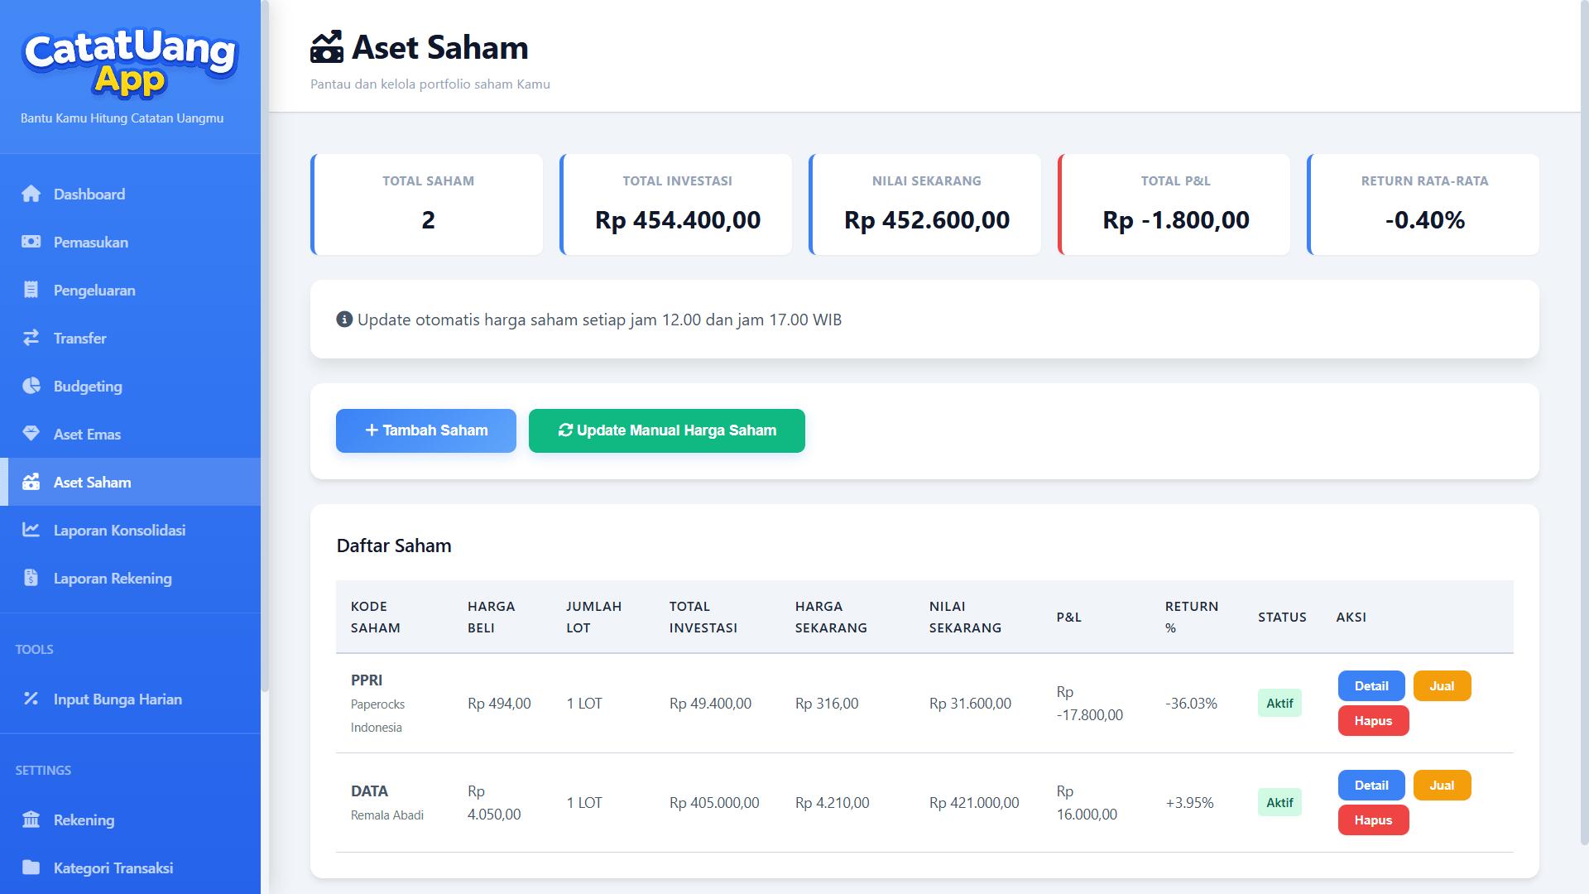Click the Total P&L summary card

point(1174,204)
